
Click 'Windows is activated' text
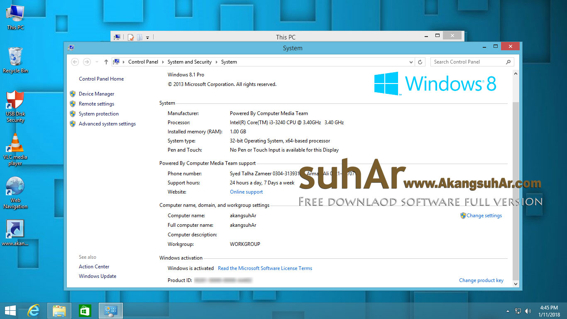pos(191,268)
